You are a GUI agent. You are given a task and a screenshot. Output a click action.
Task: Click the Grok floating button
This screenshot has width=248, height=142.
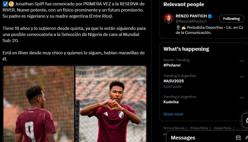(x=246, y=121)
